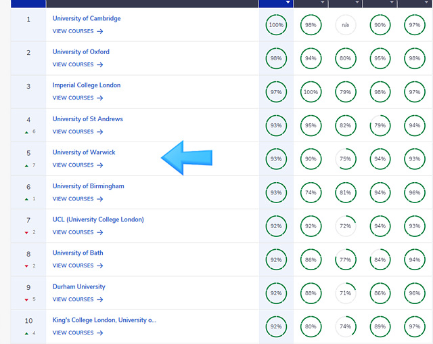This screenshot has height=344, width=433.
Task: Click rank number 10 cell
Action: [x=28, y=326]
